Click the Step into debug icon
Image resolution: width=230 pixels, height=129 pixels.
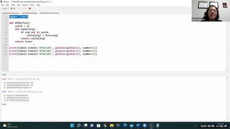[x=21, y=9]
